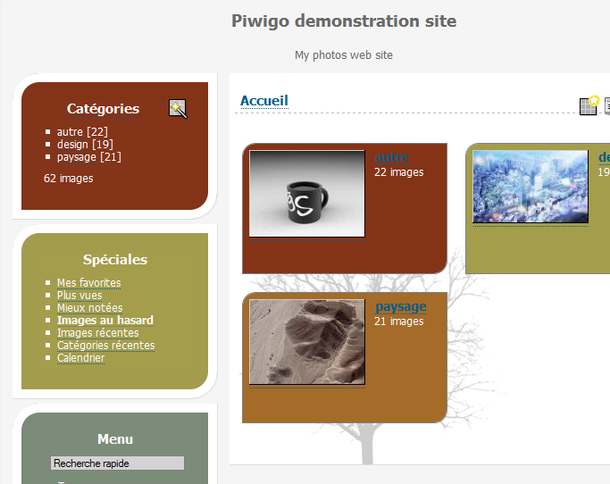View Catégories récentes
The width and height of the screenshot is (610, 484).
105,346
